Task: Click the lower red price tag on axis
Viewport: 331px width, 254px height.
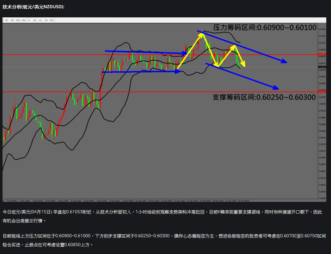Action: point(322,92)
